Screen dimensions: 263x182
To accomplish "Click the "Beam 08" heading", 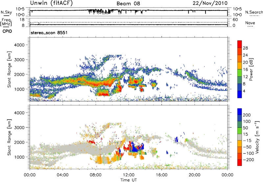I will [128, 4].
